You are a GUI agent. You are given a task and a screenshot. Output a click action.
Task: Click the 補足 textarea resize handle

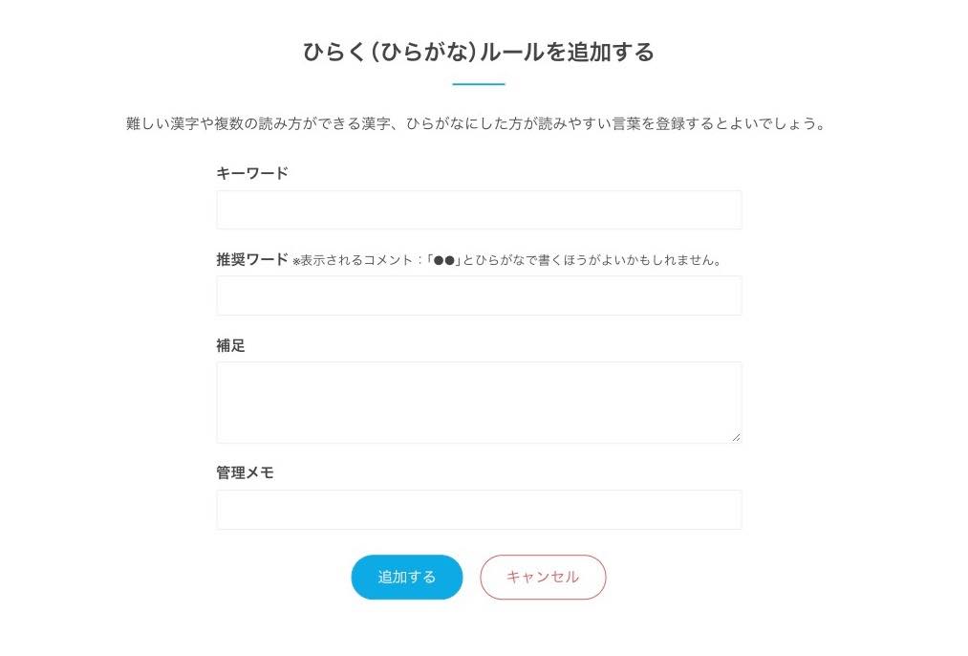coord(736,437)
